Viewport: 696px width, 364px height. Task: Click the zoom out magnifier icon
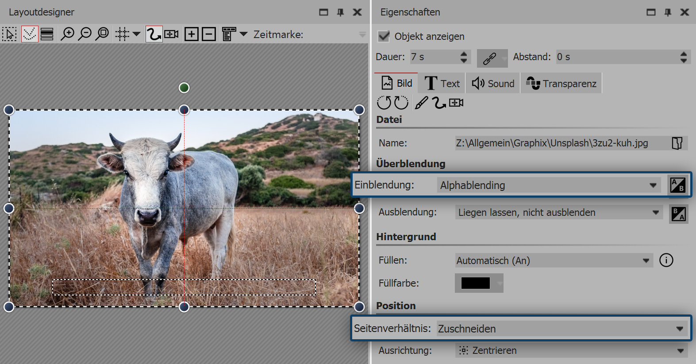point(85,34)
